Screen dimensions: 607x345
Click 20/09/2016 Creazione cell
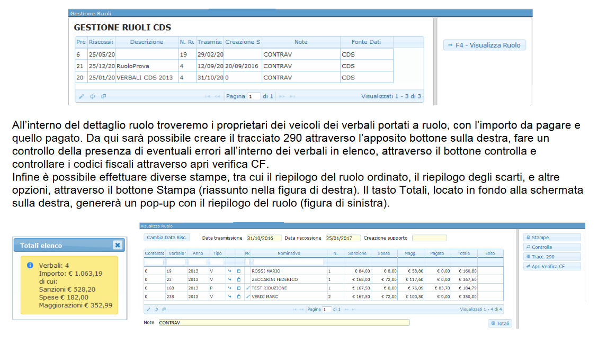(242, 66)
